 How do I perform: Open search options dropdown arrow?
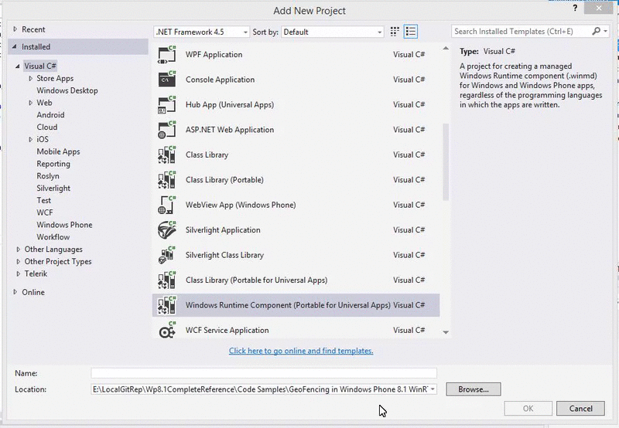[x=605, y=31]
